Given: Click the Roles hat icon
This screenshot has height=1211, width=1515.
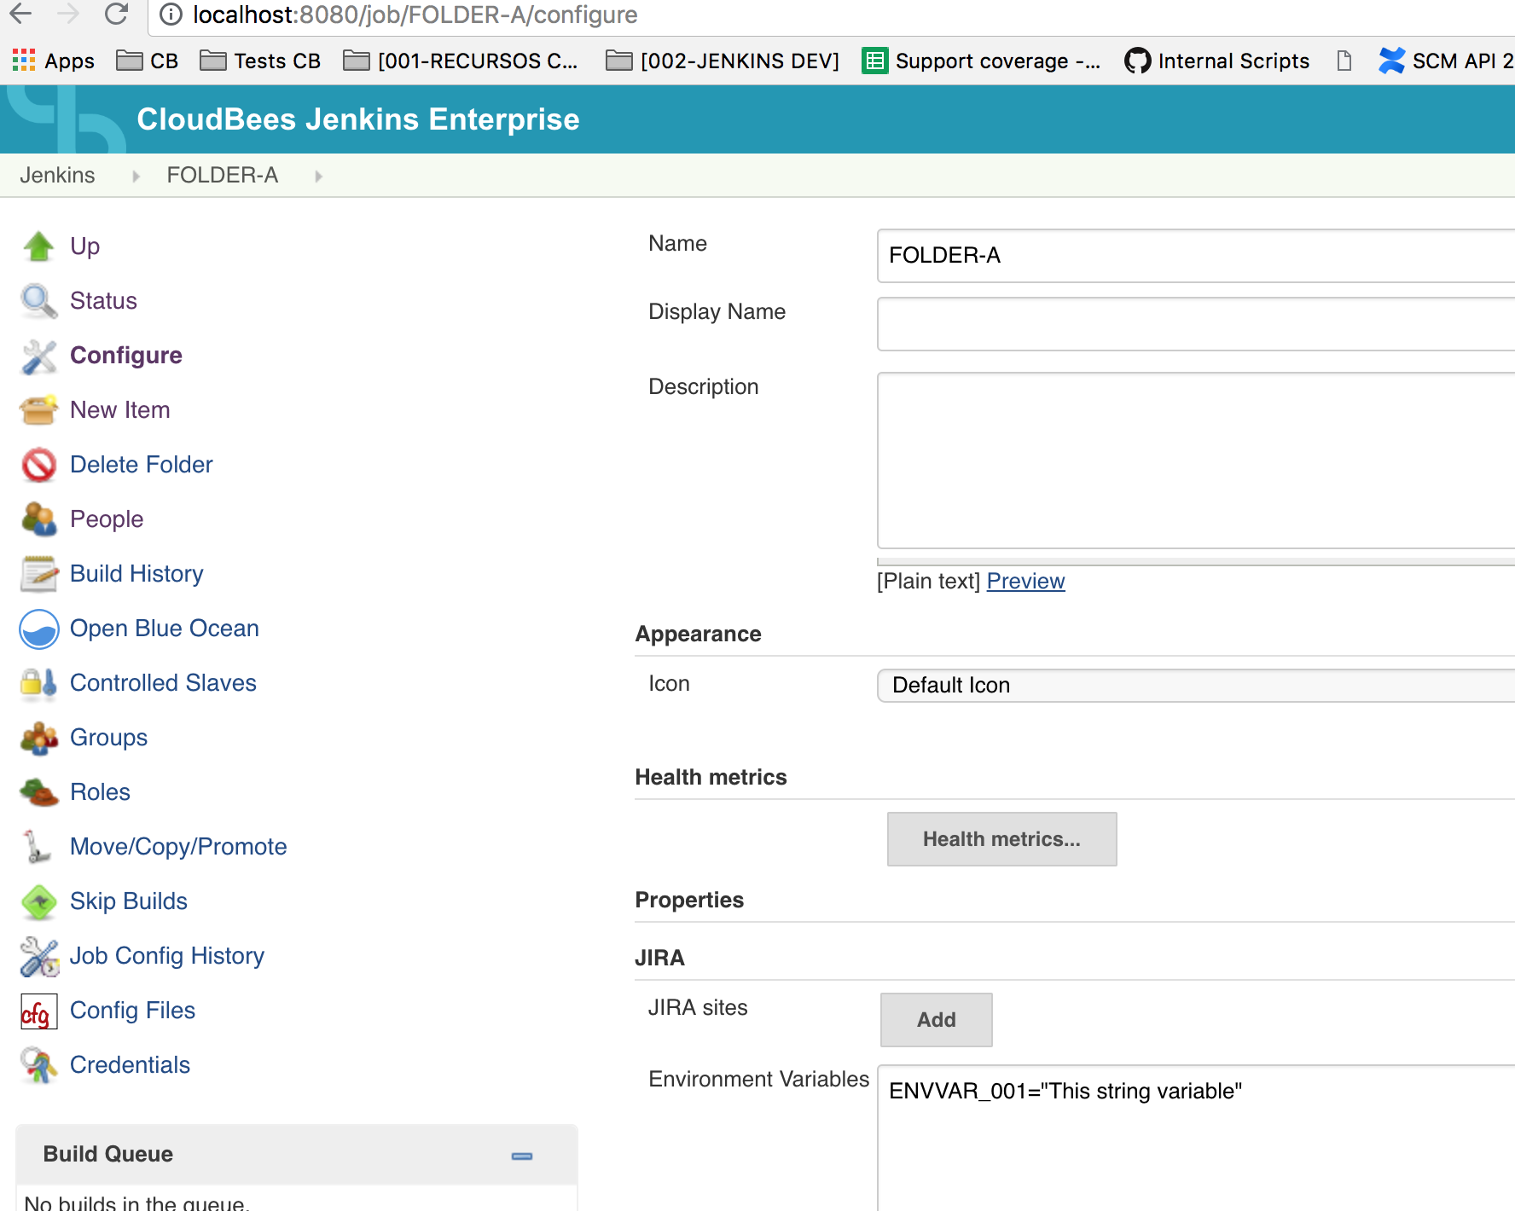Looking at the screenshot, I should pos(38,792).
